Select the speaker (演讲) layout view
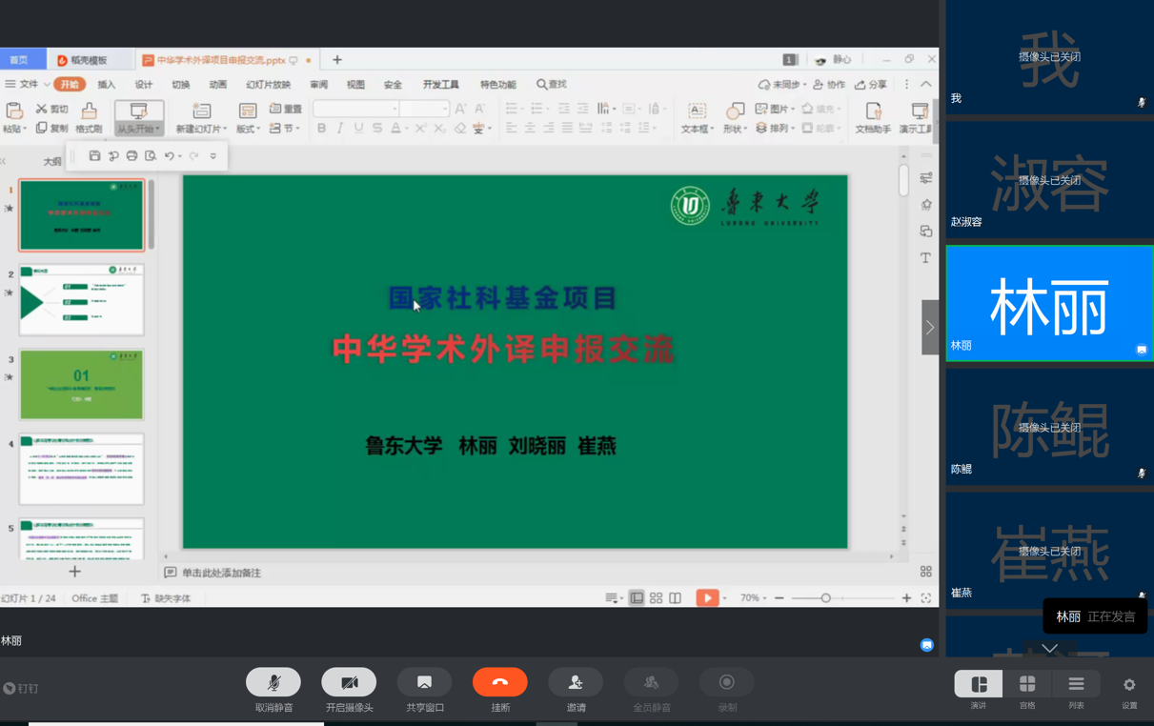1154x726 pixels. (979, 684)
